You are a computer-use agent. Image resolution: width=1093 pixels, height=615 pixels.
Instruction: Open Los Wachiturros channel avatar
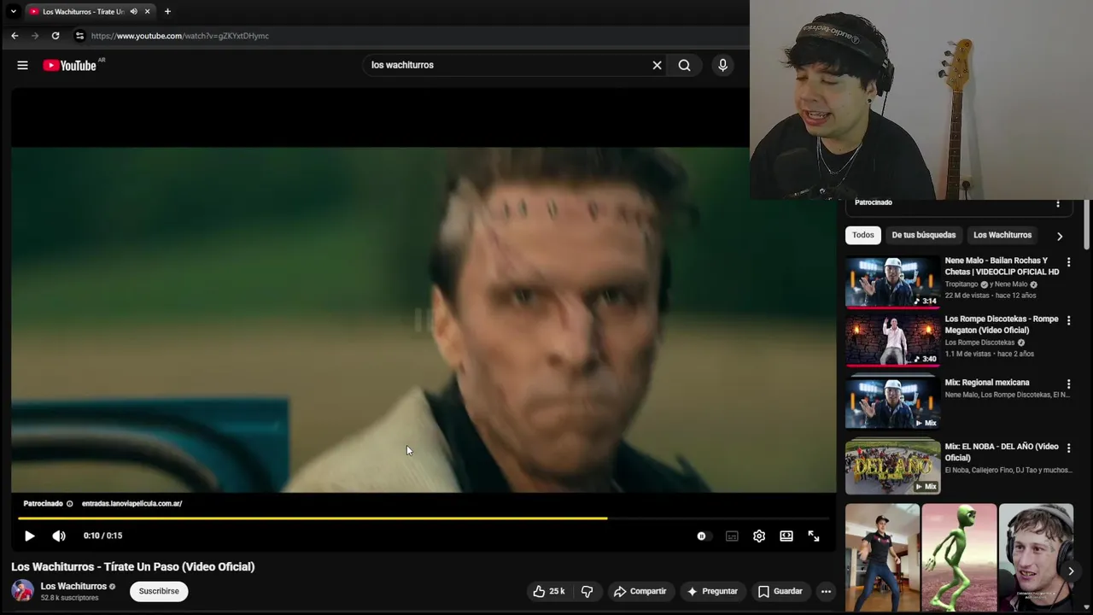tap(22, 590)
